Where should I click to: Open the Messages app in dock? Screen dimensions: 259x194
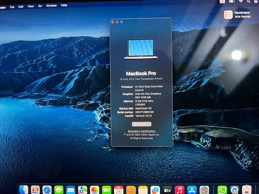coord(59,190)
